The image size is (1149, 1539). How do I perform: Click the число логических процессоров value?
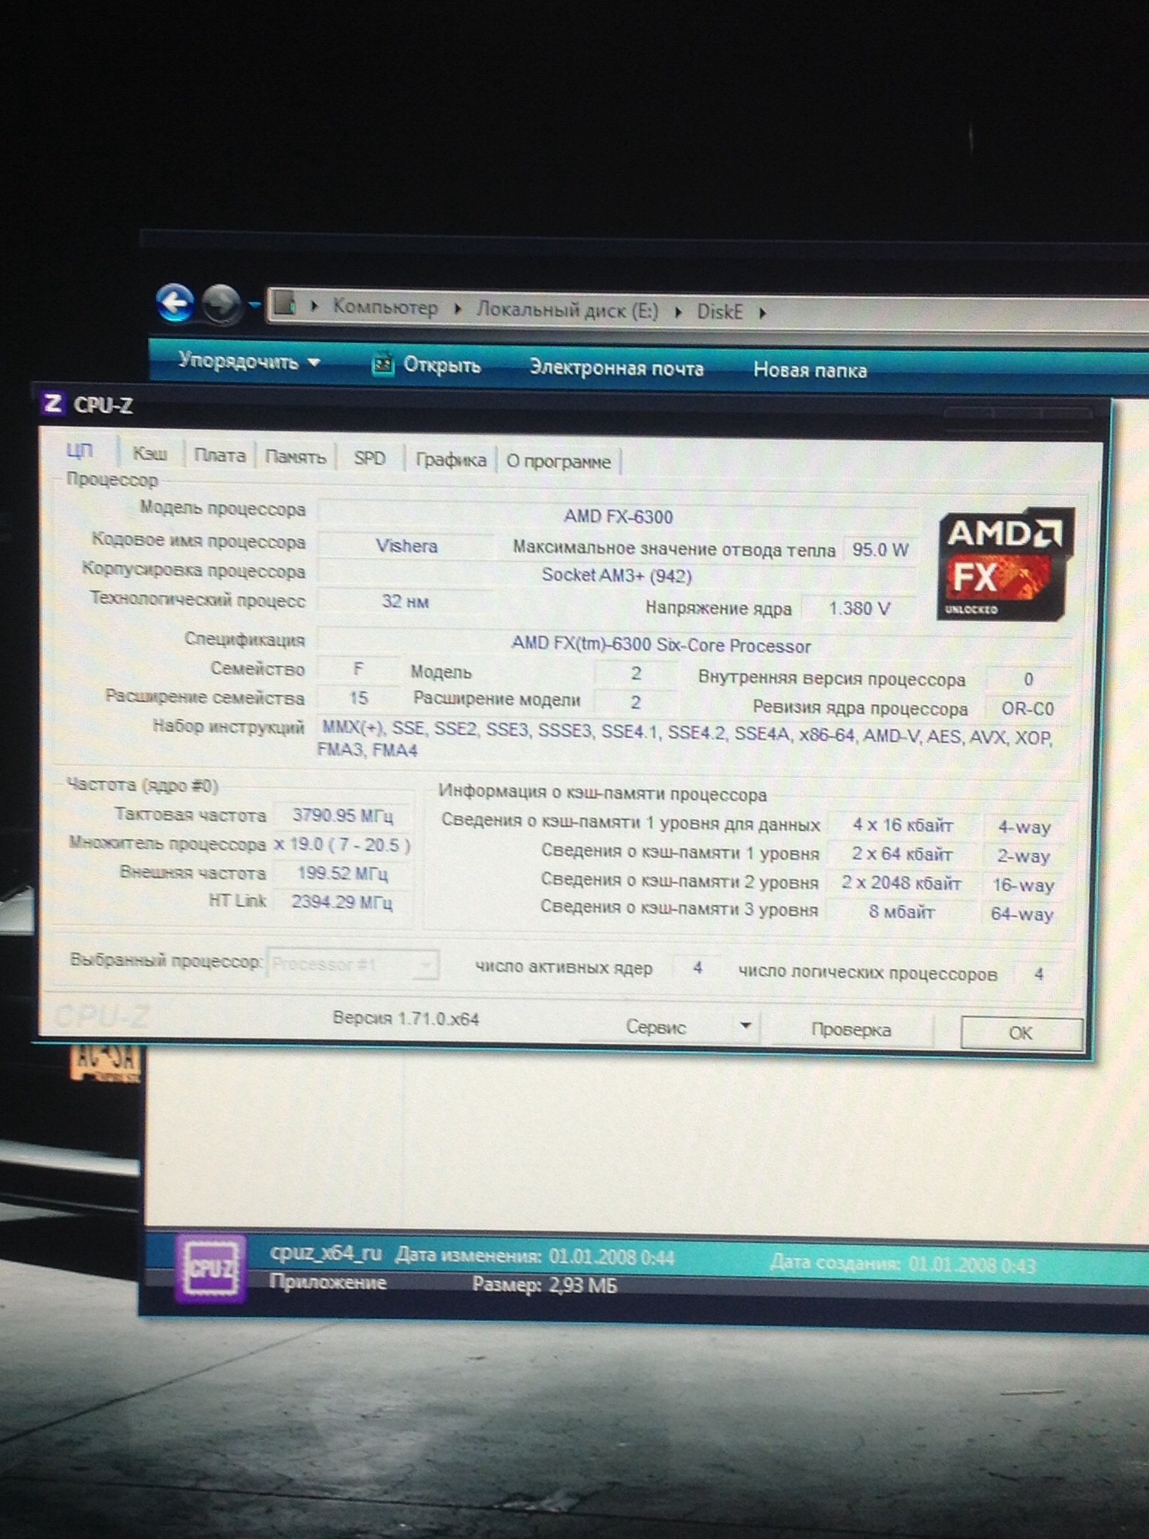[1039, 974]
